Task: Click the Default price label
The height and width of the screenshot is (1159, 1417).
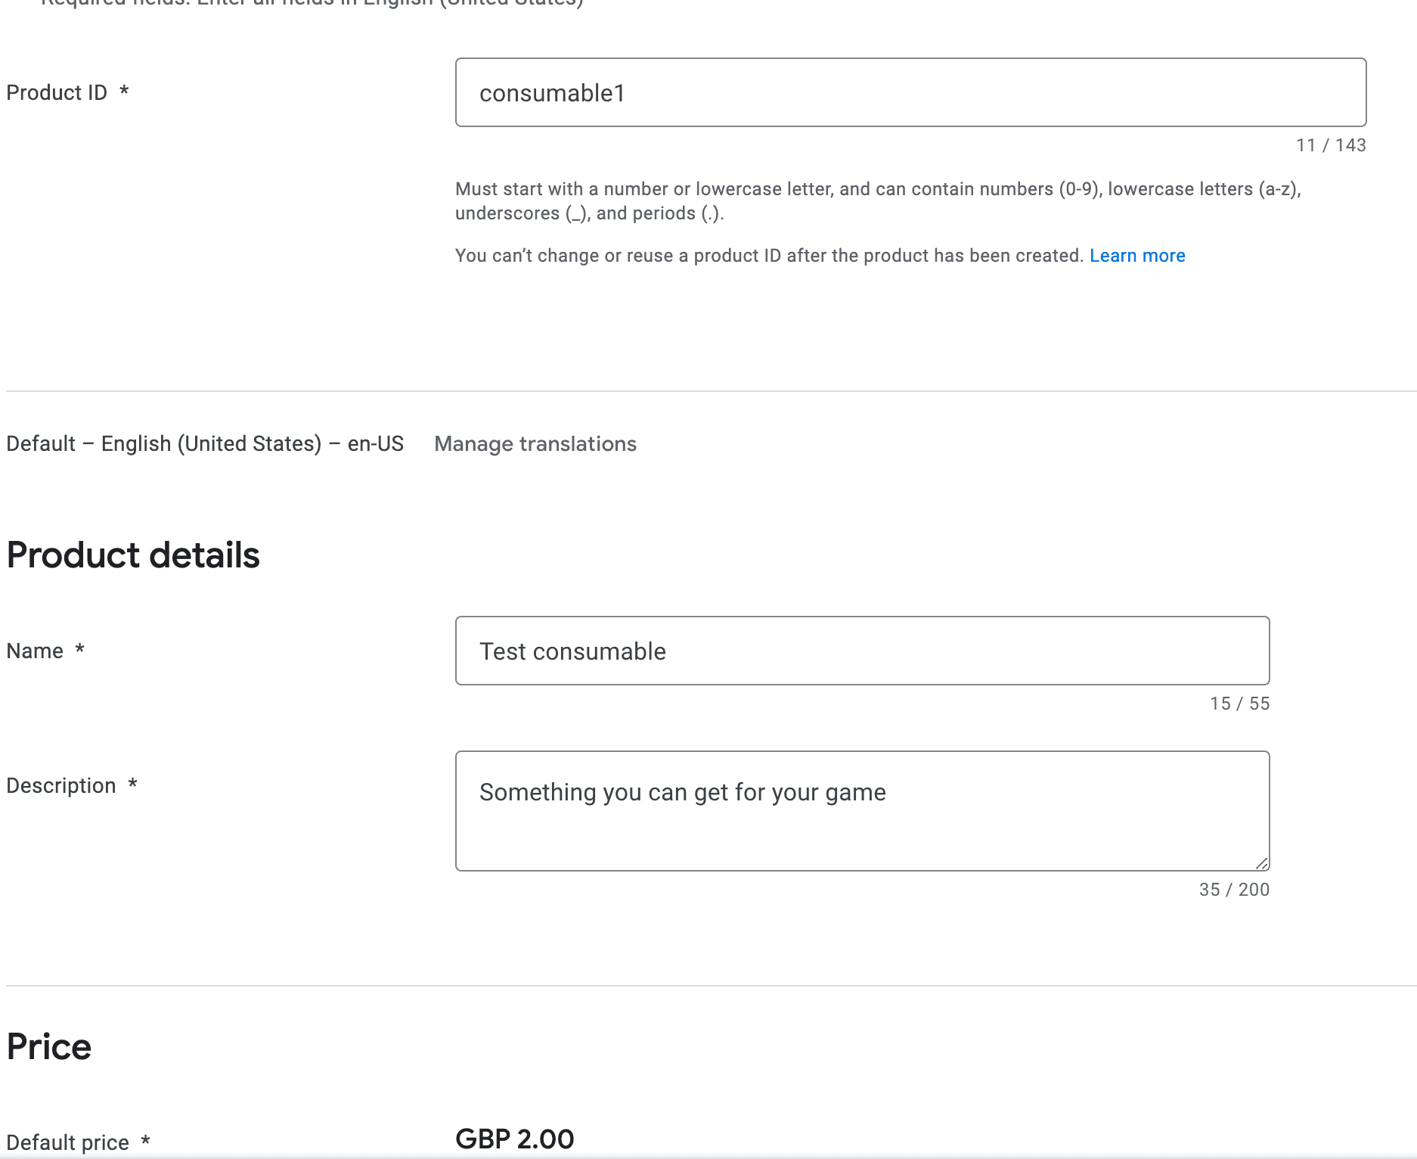Action: (x=68, y=1142)
